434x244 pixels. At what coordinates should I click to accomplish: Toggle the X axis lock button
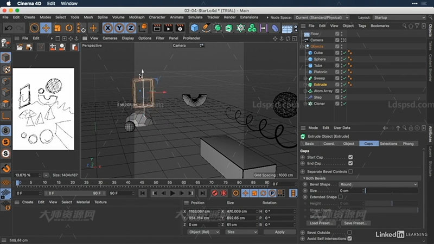[108, 28]
